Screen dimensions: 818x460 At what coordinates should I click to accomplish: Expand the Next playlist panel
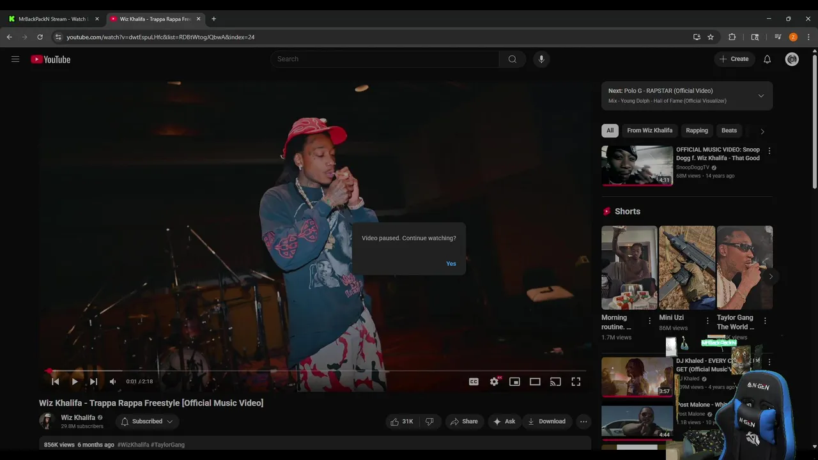point(760,96)
